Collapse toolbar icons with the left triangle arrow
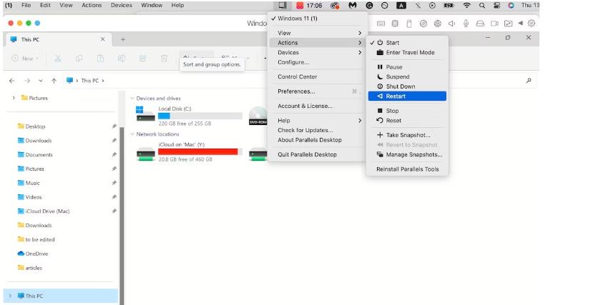This screenshot has width=611, height=305. point(520,24)
